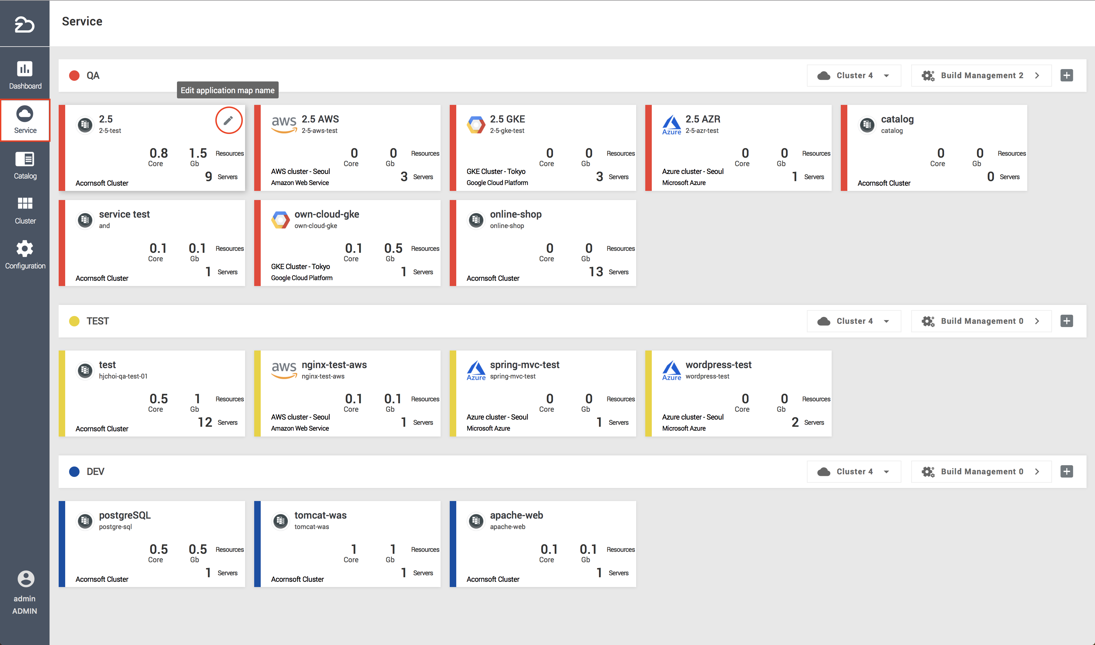
Task: Add a service with TEST section plus icon
Action: 1066,321
